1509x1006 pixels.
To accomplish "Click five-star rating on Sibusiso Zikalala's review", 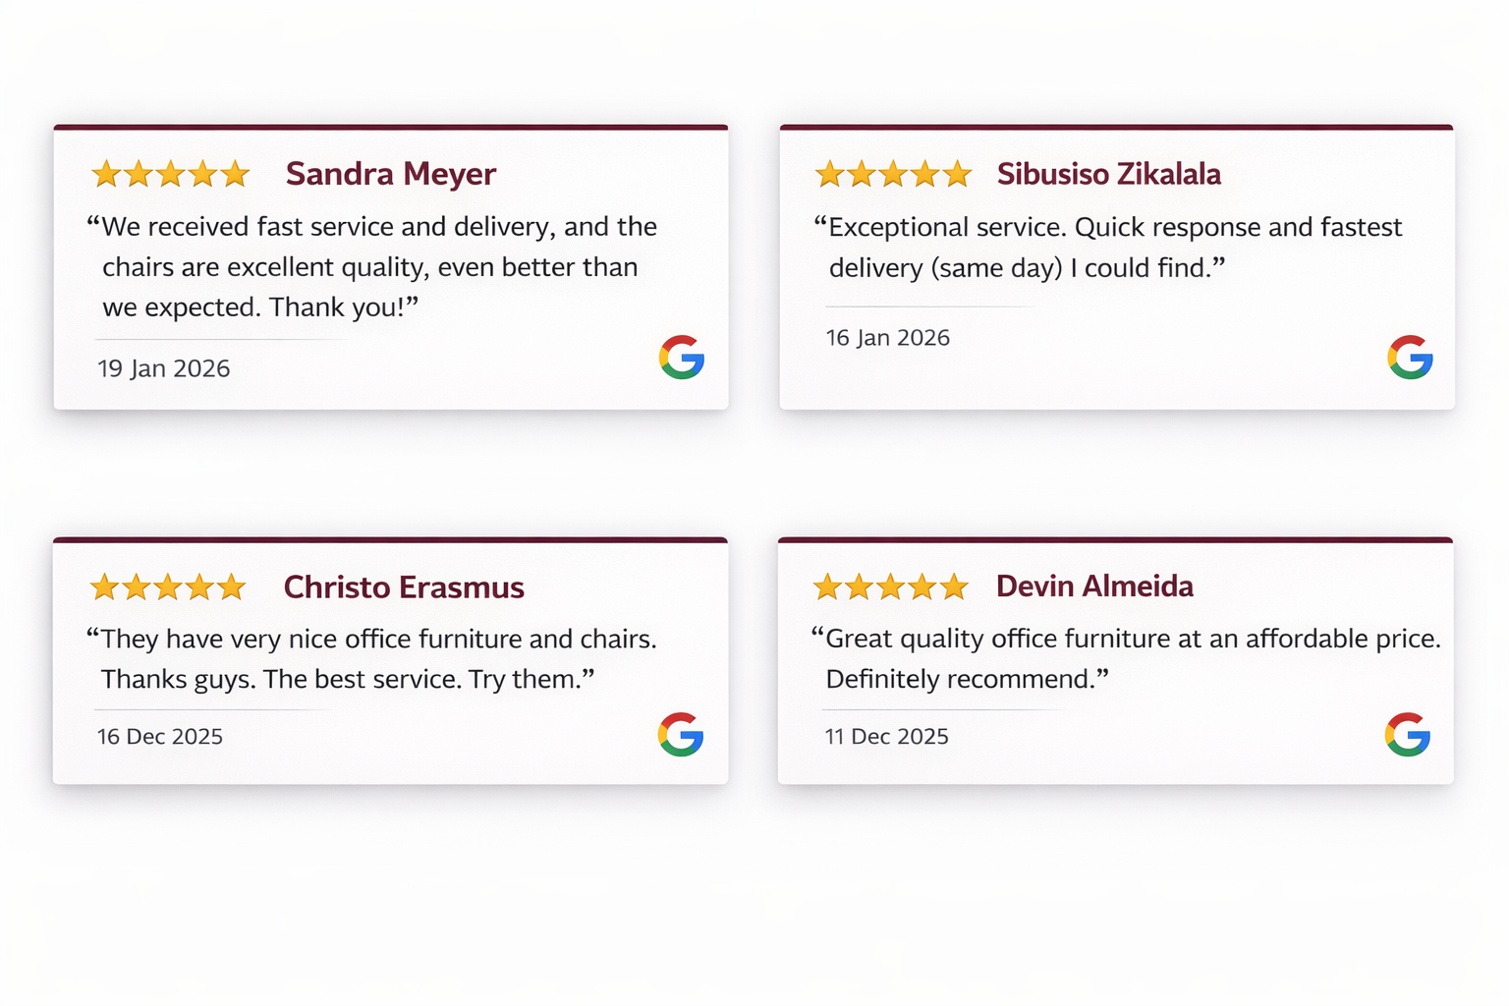I will (x=893, y=175).
